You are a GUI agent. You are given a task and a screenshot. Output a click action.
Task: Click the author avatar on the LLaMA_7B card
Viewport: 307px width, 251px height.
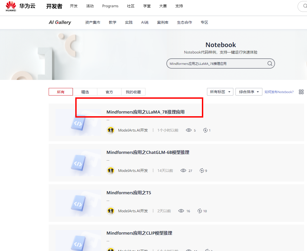tap(110, 130)
